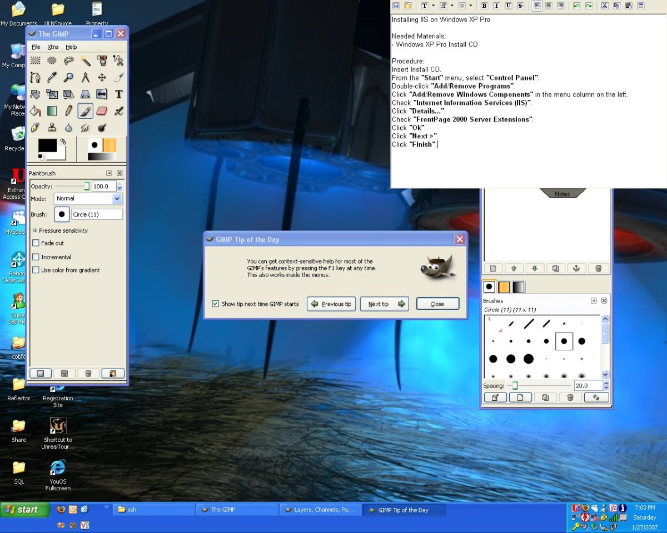This screenshot has width=667, height=533.
Task: Select the Select by Color tool
Action: pyautogui.click(x=102, y=61)
